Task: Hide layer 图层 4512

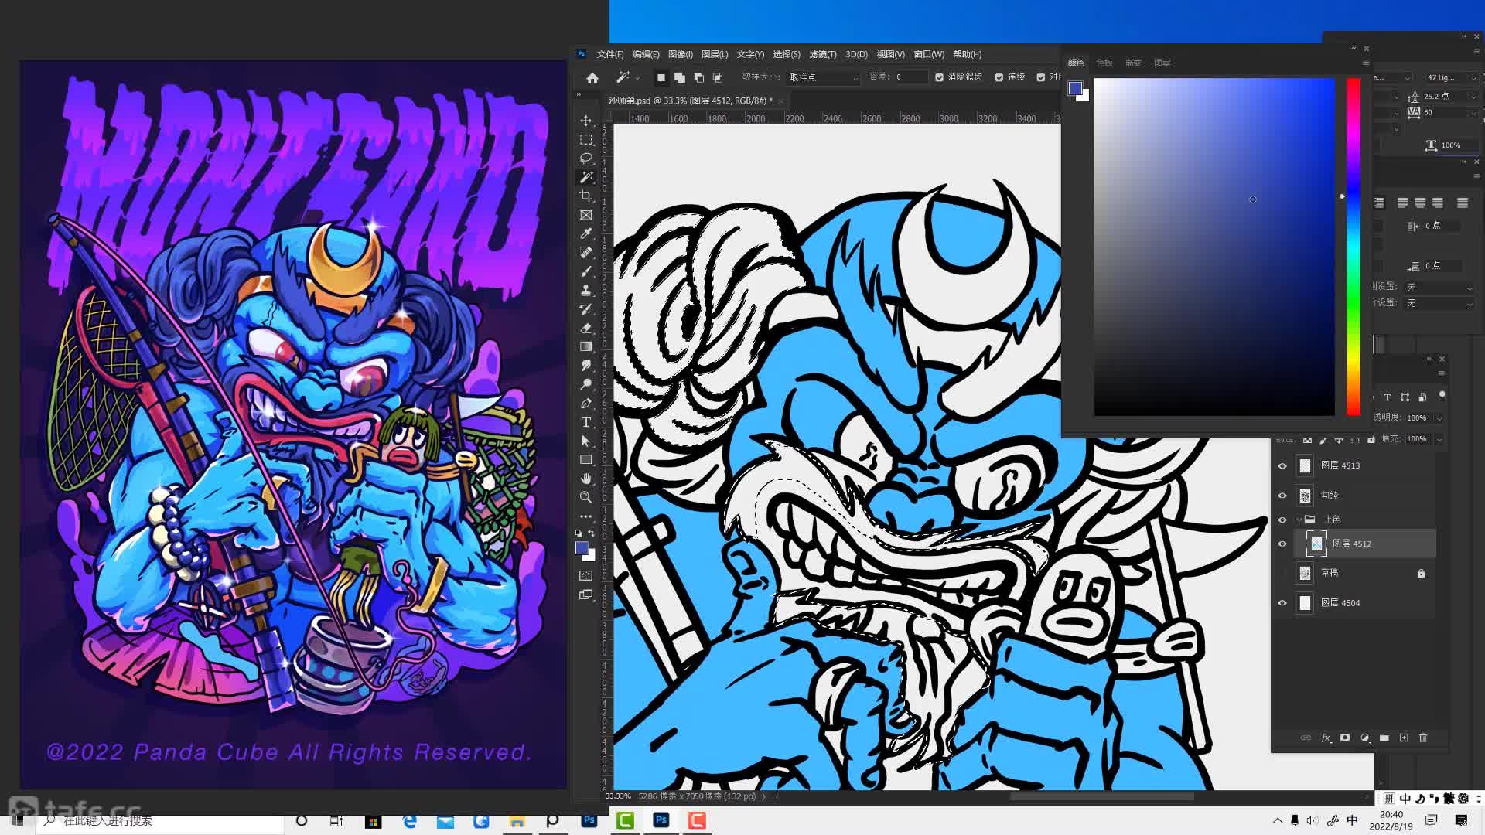Action: [1282, 544]
